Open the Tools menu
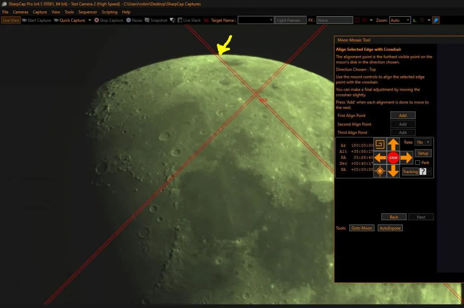 pyautogui.click(x=69, y=12)
